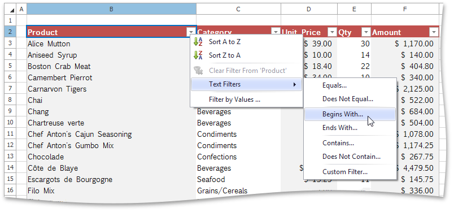The height and width of the screenshot is (212, 454).
Task: Click the Camembert Pierrot cell
Action: 111,77
